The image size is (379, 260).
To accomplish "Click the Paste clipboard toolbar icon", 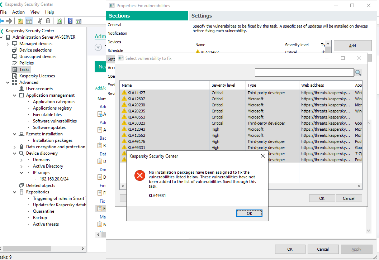I will tap(48, 21).
